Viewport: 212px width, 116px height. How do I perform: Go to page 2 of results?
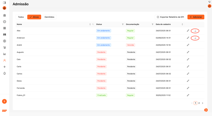coord(199,103)
